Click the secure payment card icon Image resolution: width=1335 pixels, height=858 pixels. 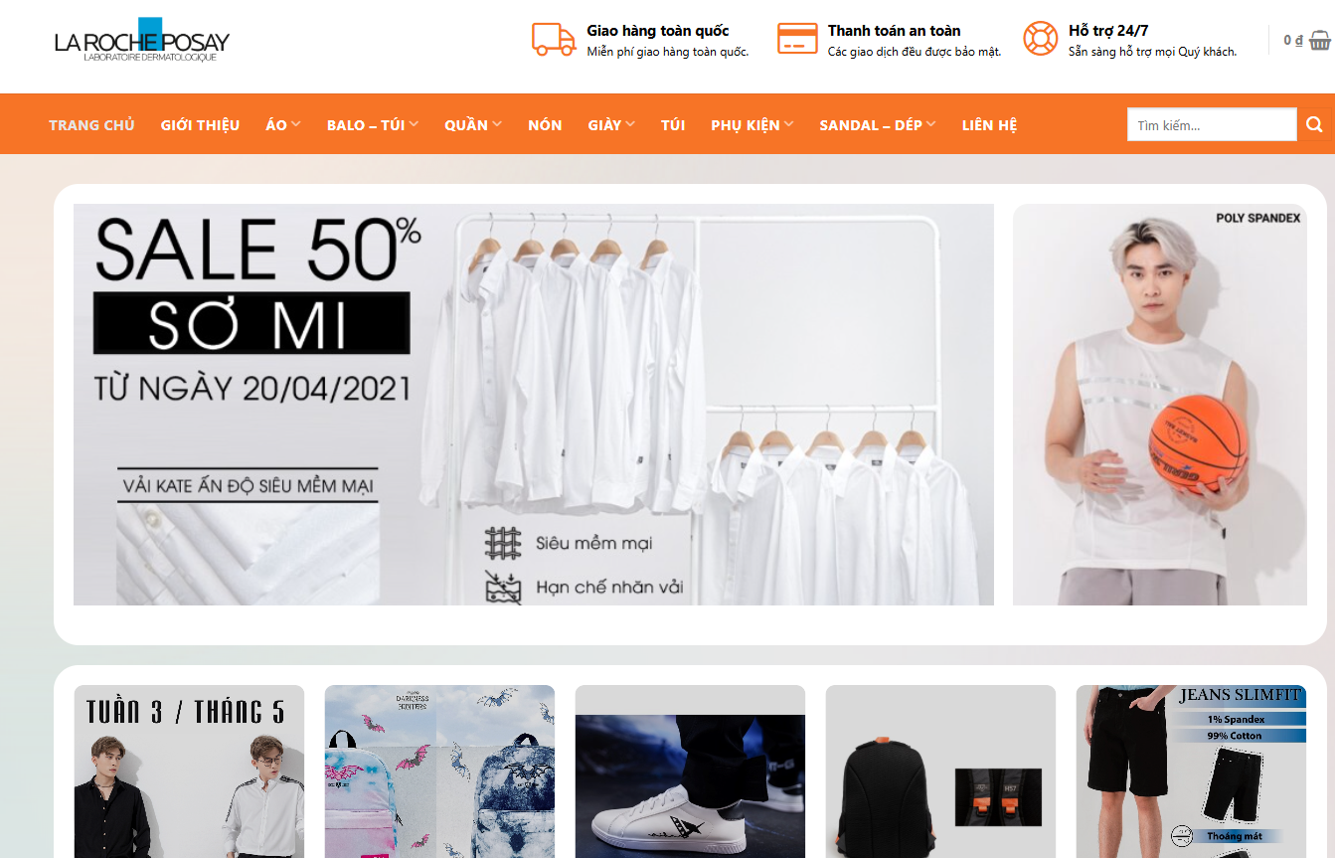[x=796, y=39]
